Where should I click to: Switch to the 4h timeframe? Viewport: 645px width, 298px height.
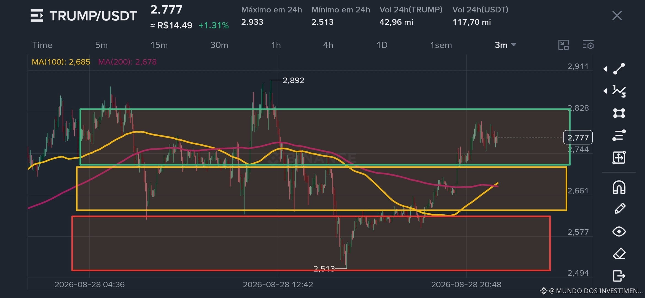click(328, 45)
